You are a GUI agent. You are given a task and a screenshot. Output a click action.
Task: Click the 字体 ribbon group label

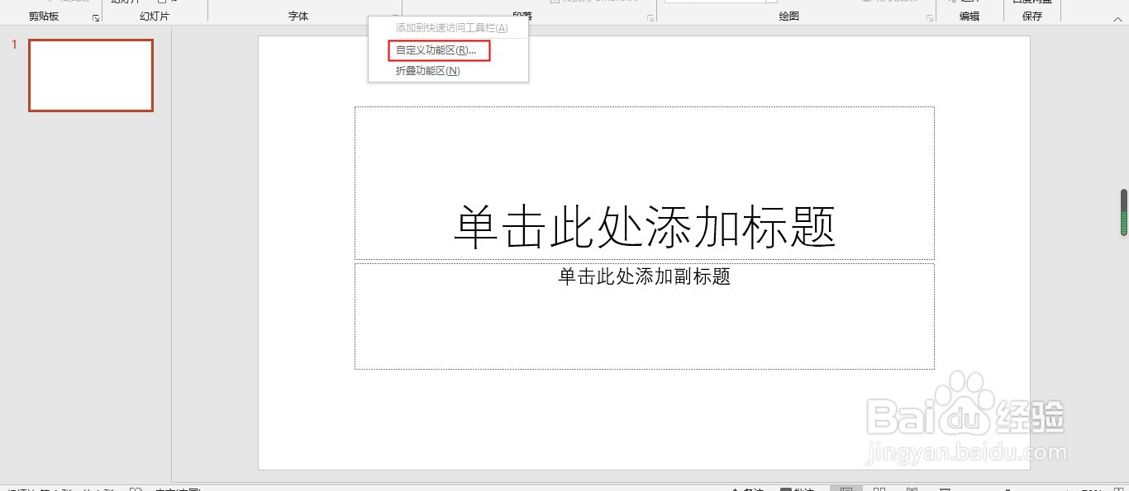(298, 17)
